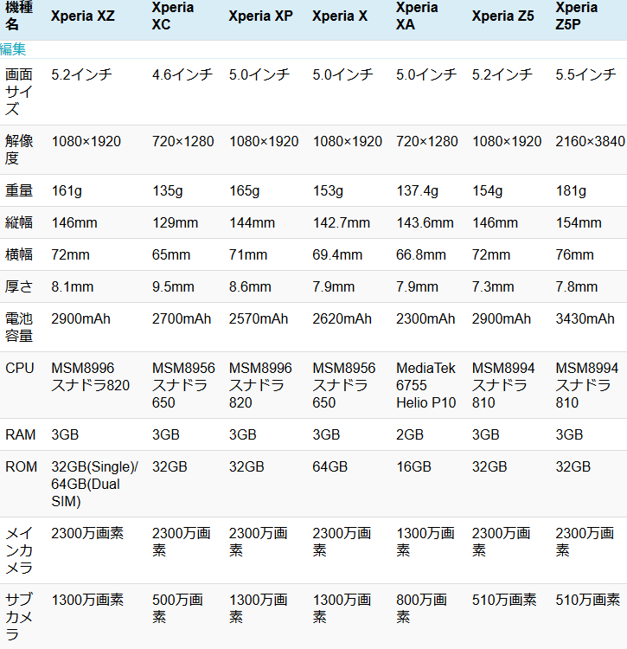This screenshot has width=627, height=649.
Task: Click the 154mm height cell
Action: (579, 222)
